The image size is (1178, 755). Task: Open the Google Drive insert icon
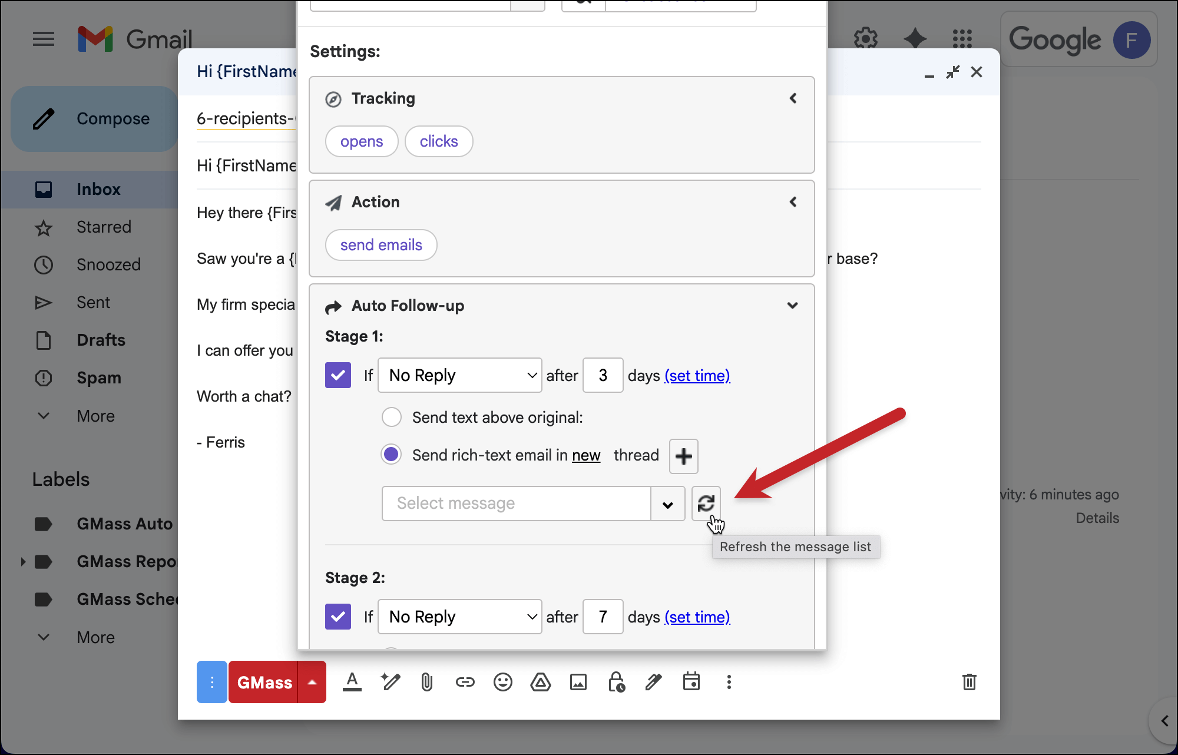tap(540, 682)
